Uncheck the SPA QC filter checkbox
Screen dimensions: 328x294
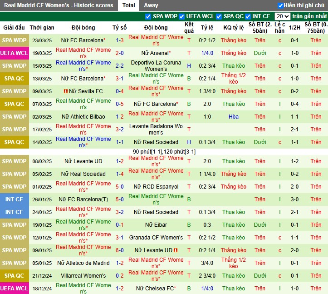coord(219,16)
